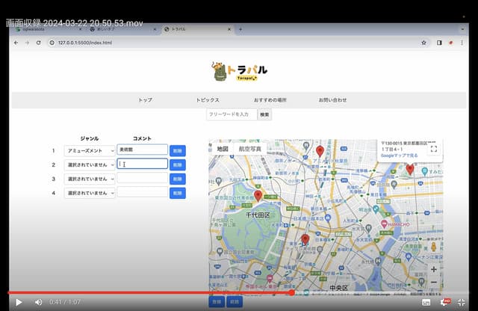Open the genre dropdown showing アミューズメント

pyautogui.click(x=90, y=150)
